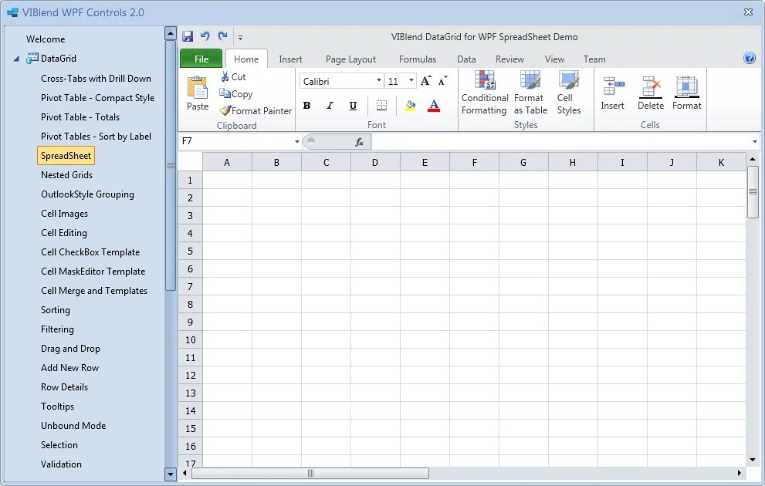
Task: Expand the formula bar arrow
Action: (755, 142)
